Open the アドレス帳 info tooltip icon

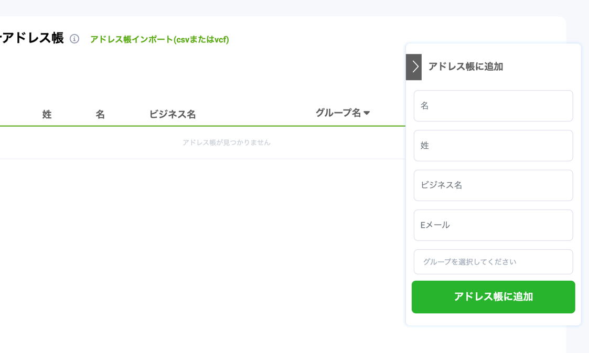click(75, 39)
